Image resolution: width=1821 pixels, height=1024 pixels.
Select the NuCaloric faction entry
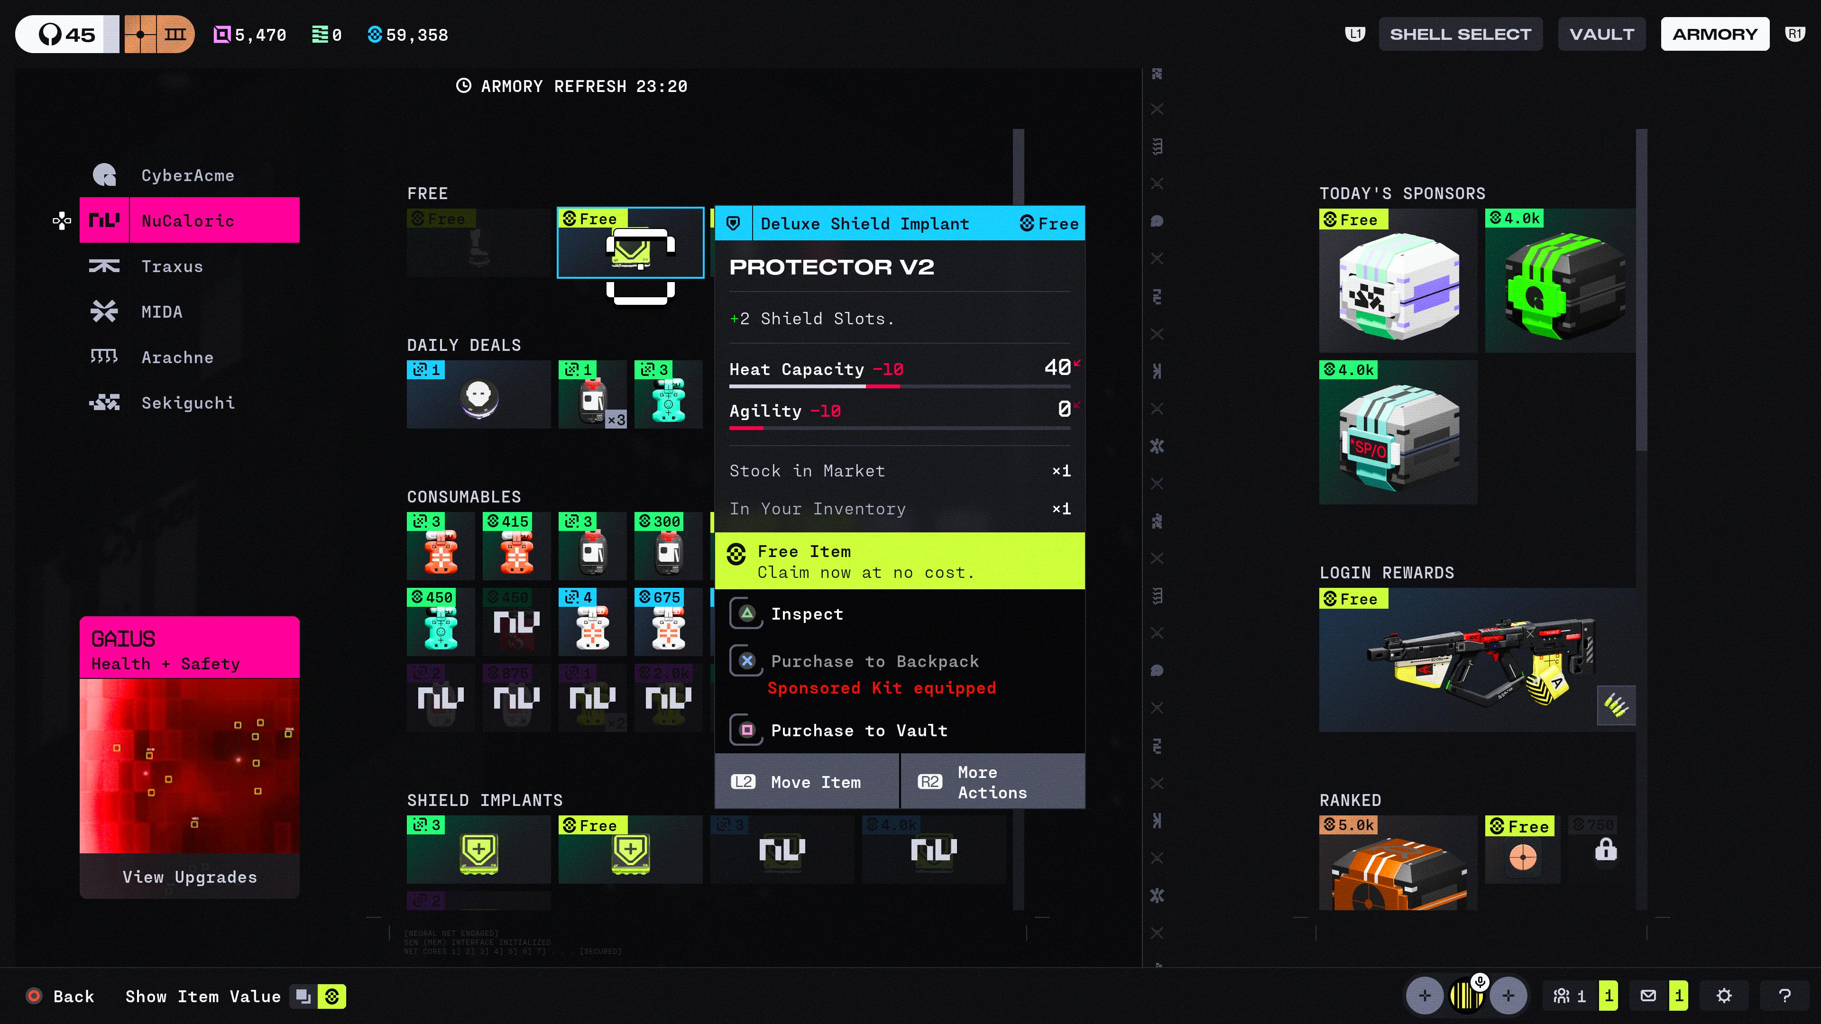[x=190, y=220]
